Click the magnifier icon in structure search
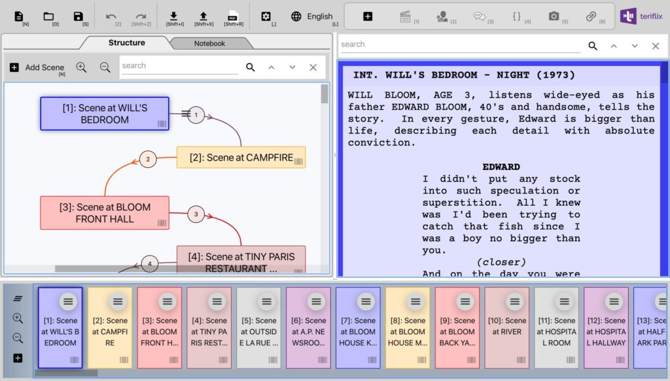 click(251, 67)
